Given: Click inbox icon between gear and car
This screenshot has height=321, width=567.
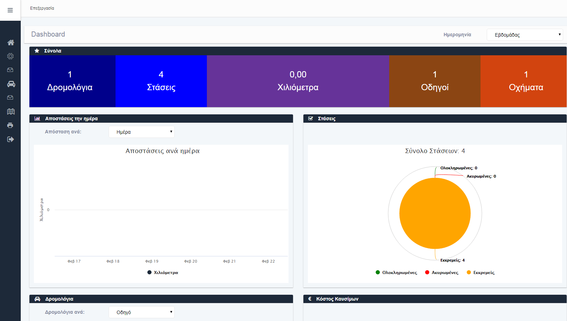Looking at the screenshot, I should [x=10, y=70].
